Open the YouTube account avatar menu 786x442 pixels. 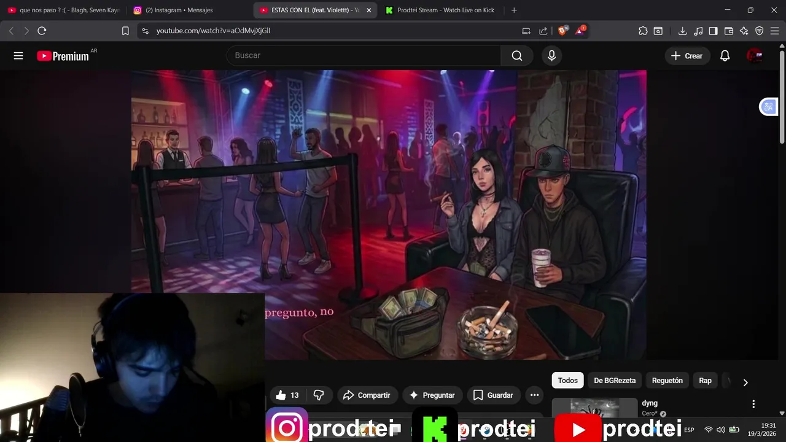pos(755,56)
